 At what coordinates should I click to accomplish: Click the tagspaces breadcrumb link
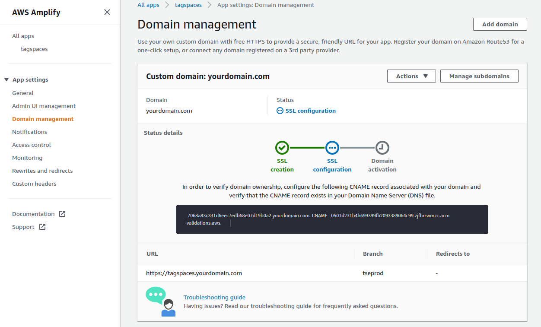[x=188, y=5]
